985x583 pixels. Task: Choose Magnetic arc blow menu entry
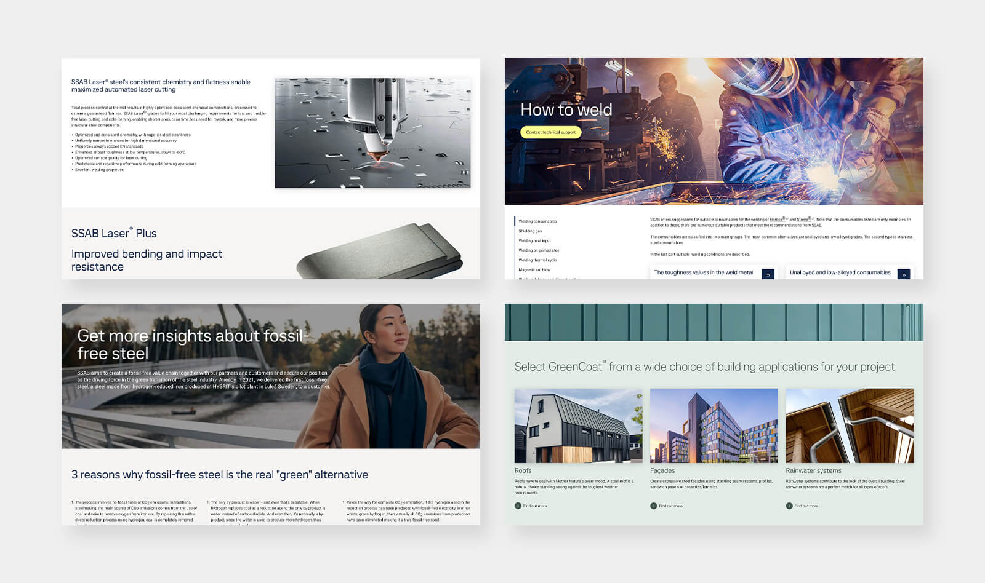pyautogui.click(x=534, y=270)
